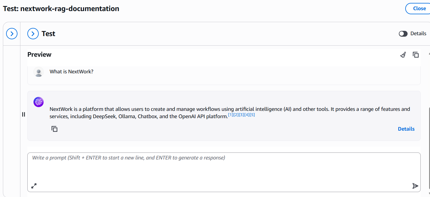
Task: Click the purple AI agent avatar
Action: point(38,102)
